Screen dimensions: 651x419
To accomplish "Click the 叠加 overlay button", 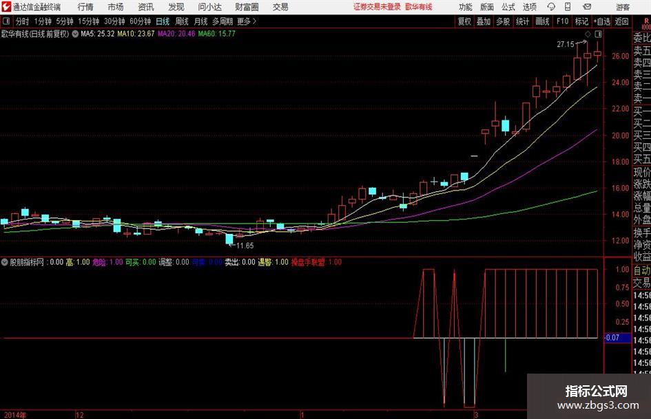I will coord(484,21).
